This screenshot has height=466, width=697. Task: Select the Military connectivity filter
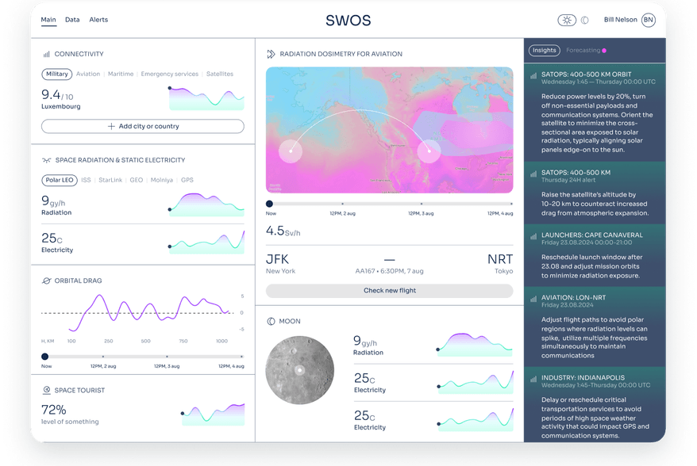(56, 74)
